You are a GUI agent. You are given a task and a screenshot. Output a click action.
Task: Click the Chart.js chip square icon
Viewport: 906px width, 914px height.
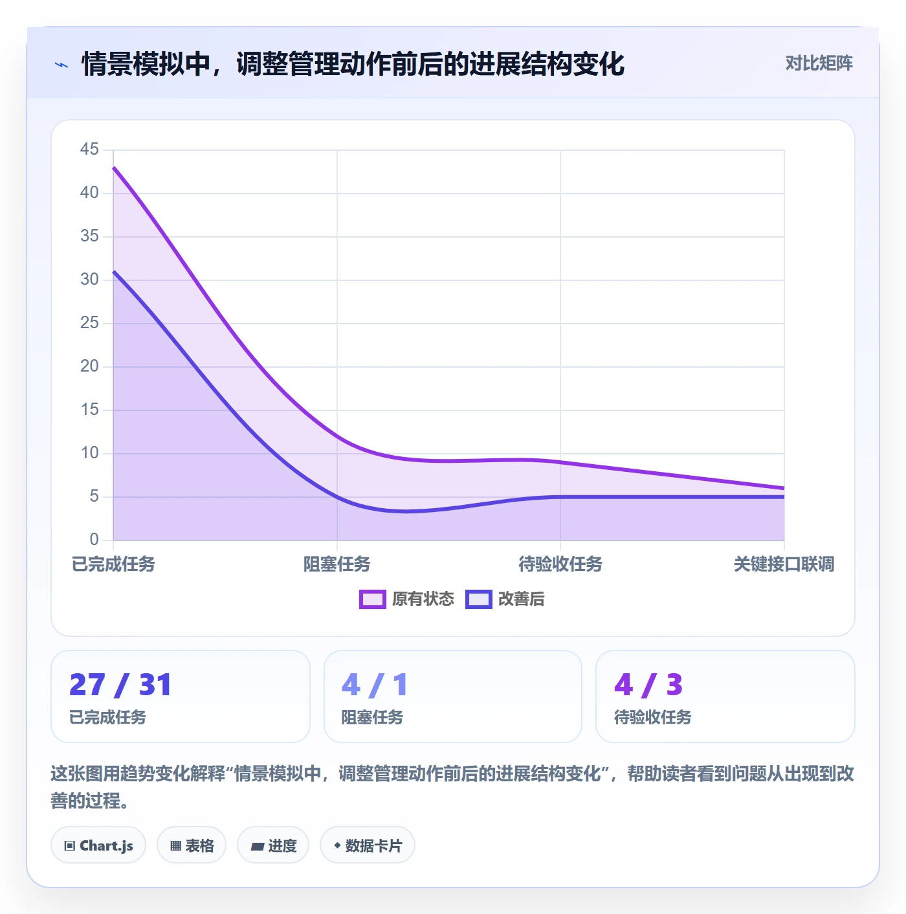[70, 846]
